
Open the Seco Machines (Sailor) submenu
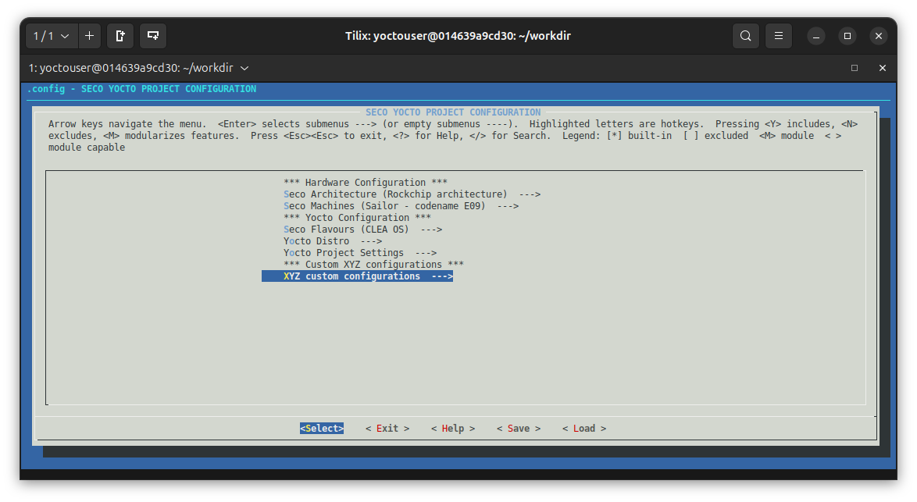(399, 205)
